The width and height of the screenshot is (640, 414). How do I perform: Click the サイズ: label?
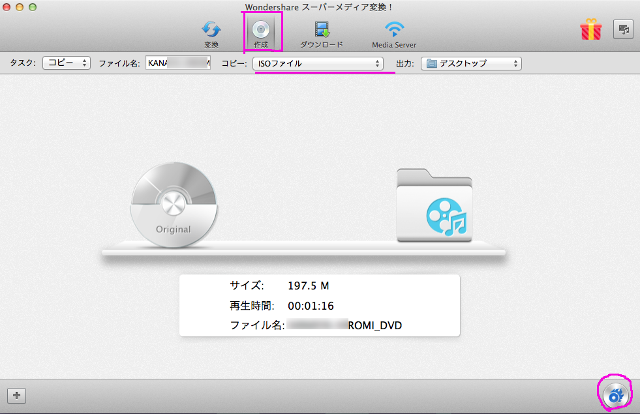click(247, 286)
